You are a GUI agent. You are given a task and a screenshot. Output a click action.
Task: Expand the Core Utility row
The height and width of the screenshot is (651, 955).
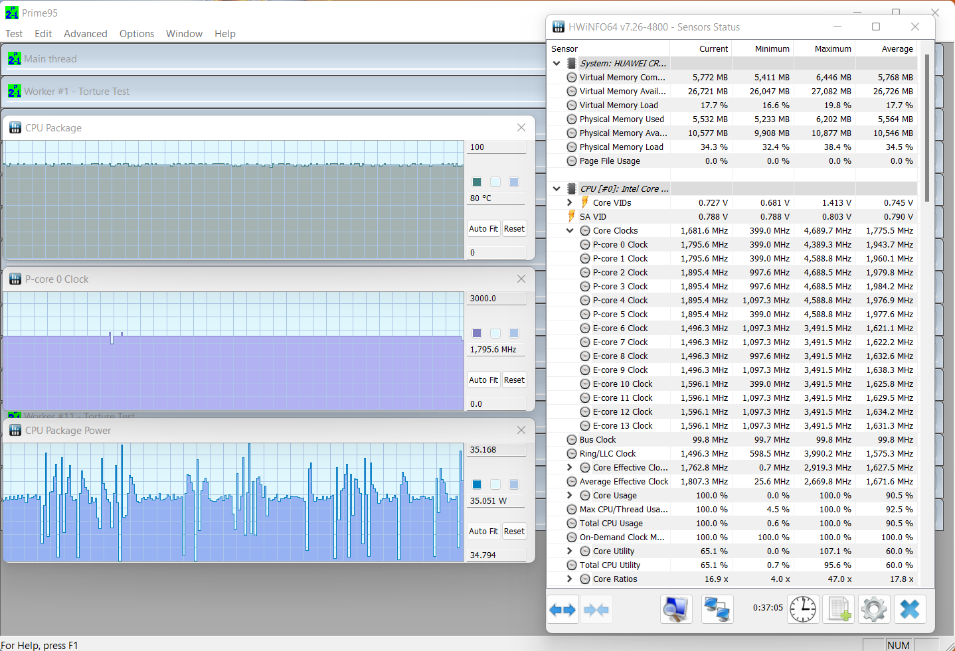[570, 551]
